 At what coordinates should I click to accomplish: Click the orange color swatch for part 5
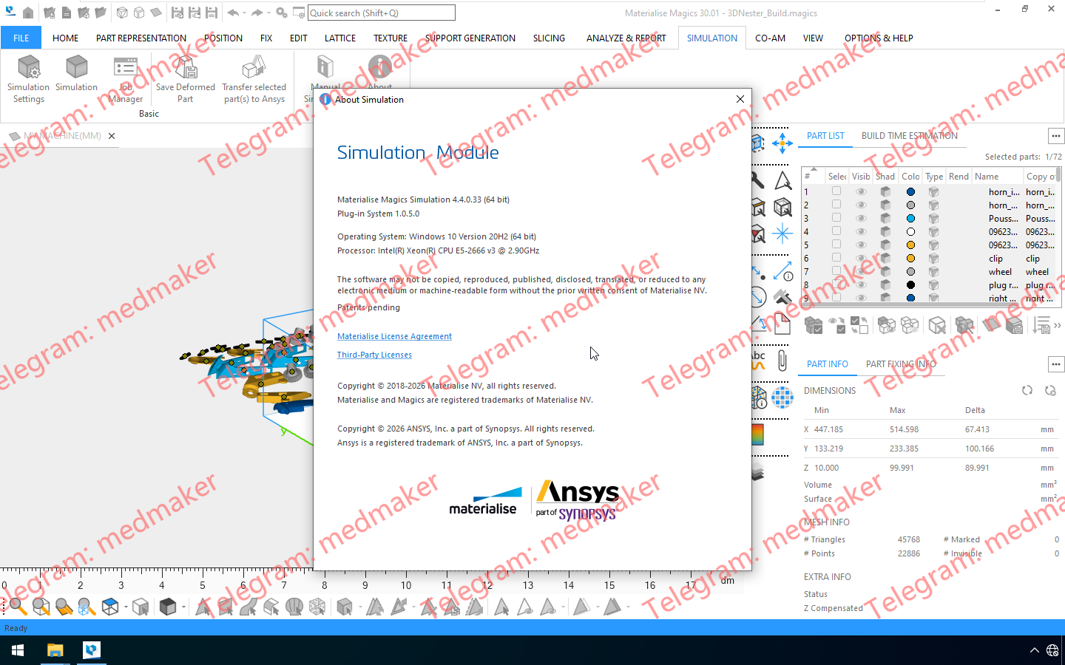point(910,245)
